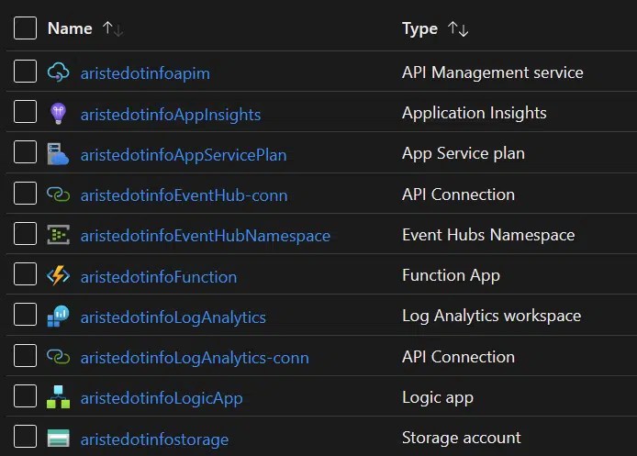The width and height of the screenshot is (637, 456).
Task: Open the aristedotinfoAppInsights resource link
Action: (x=171, y=115)
